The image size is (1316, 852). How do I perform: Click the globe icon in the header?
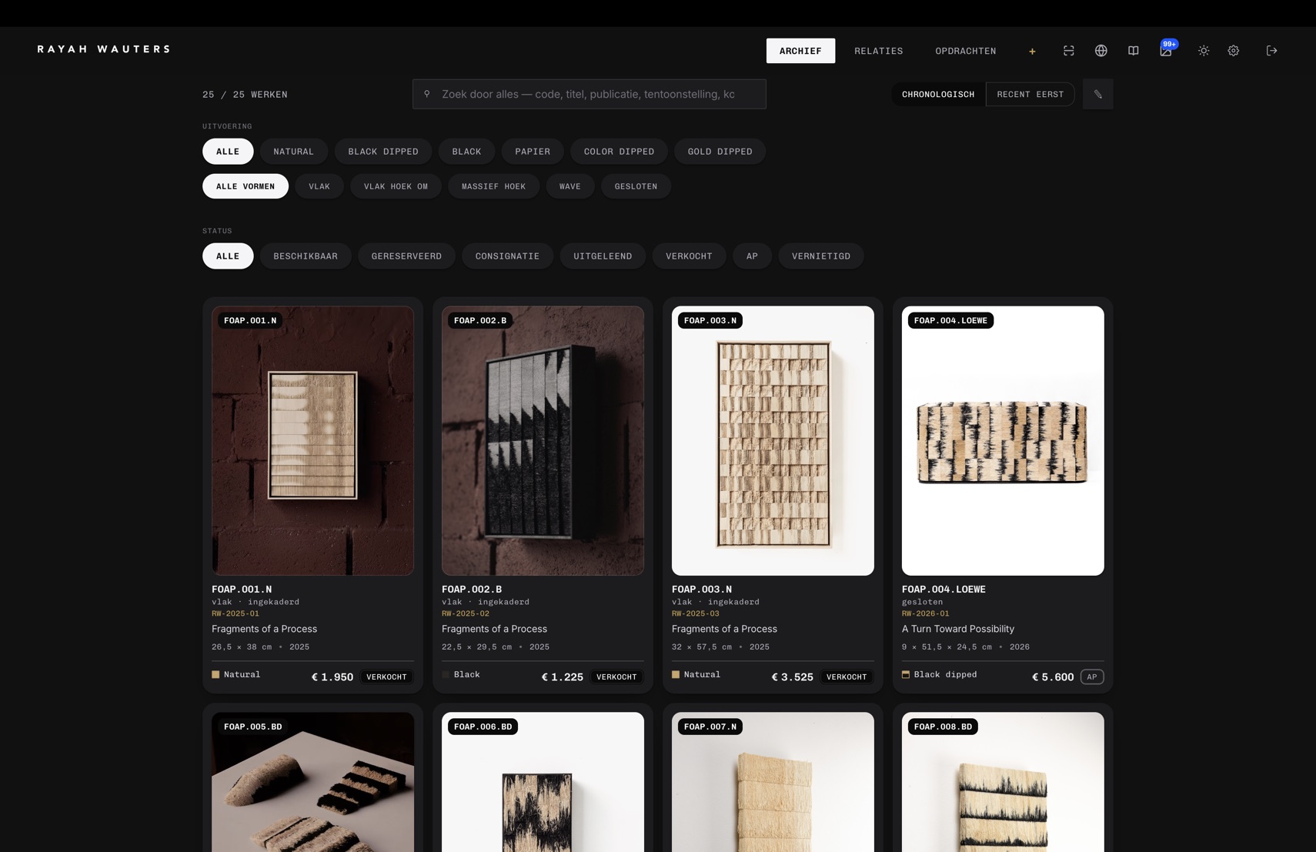[1101, 51]
